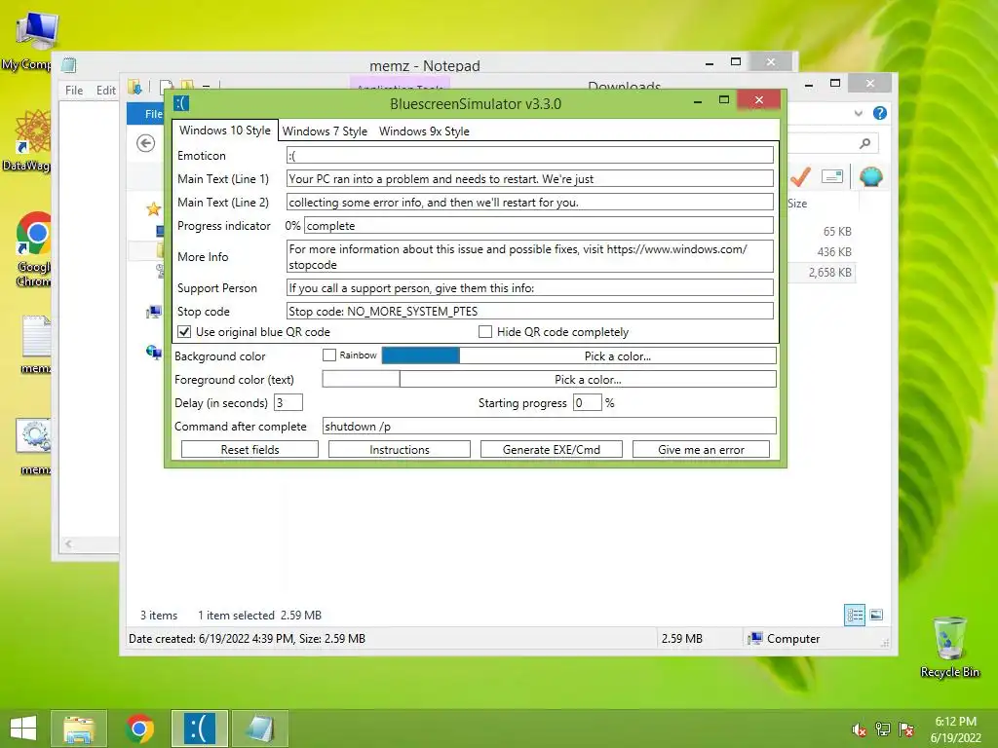Click the blue background color swatch
The width and height of the screenshot is (998, 748).
(420, 355)
